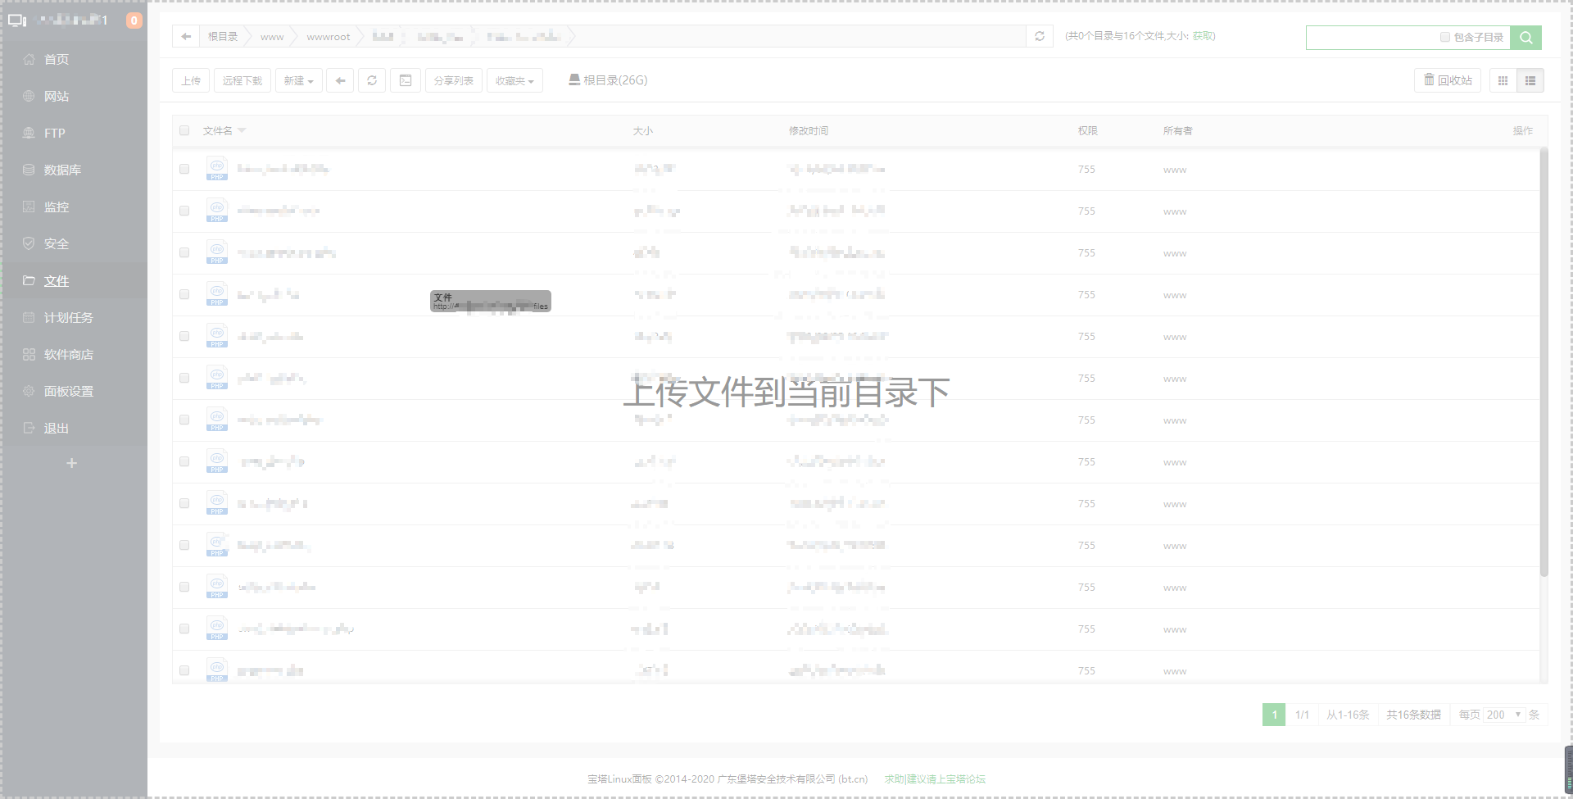Click the 根目录 breadcrumb
Viewport: 1573px width, 799px height.
coord(223,36)
